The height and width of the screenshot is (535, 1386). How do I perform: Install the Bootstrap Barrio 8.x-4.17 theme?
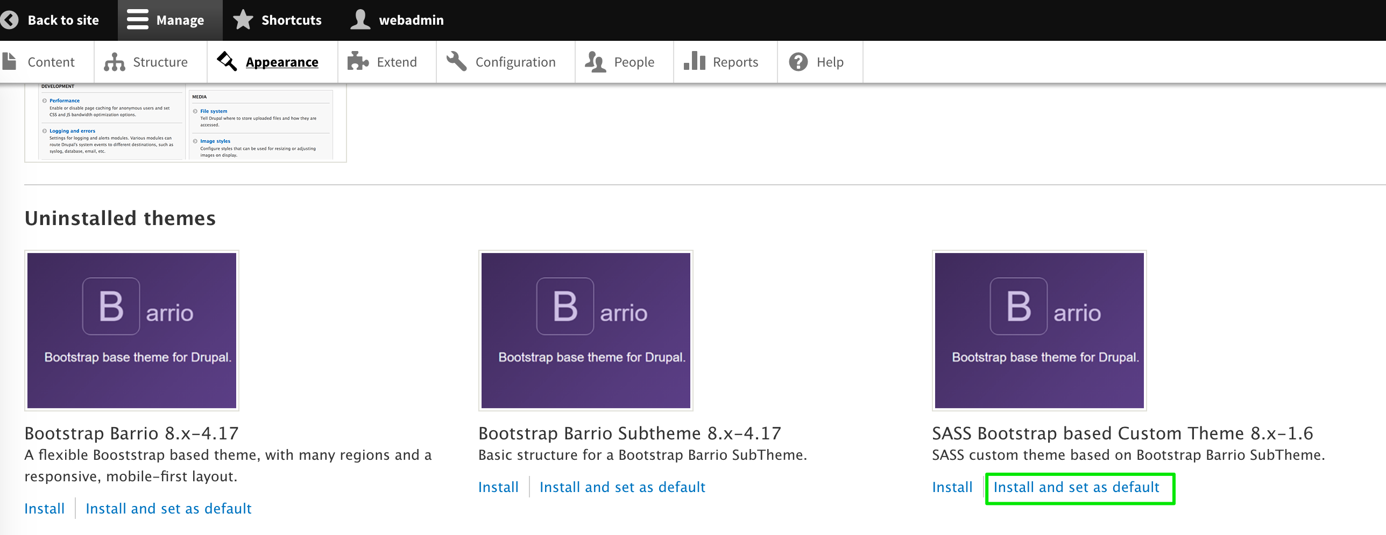(x=45, y=509)
